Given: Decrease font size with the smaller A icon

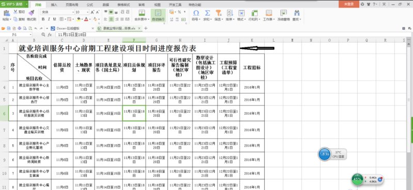Looking at the screenshot, I should [98, 12].
